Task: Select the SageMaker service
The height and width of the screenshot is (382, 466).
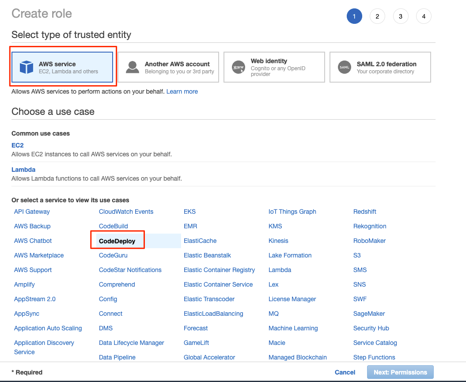Action: [369, 314]
